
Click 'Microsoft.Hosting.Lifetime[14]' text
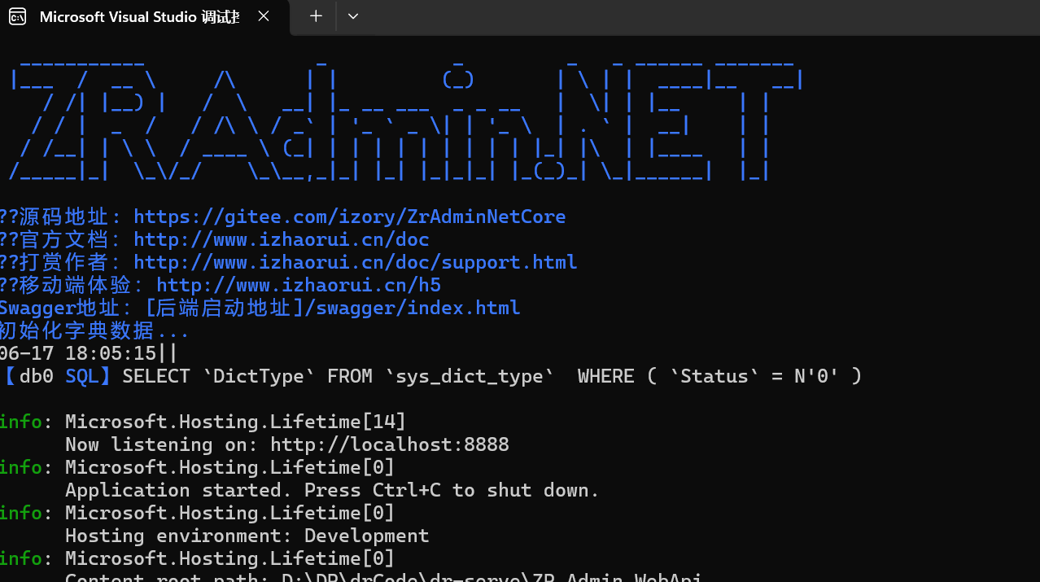pos(235,422)
